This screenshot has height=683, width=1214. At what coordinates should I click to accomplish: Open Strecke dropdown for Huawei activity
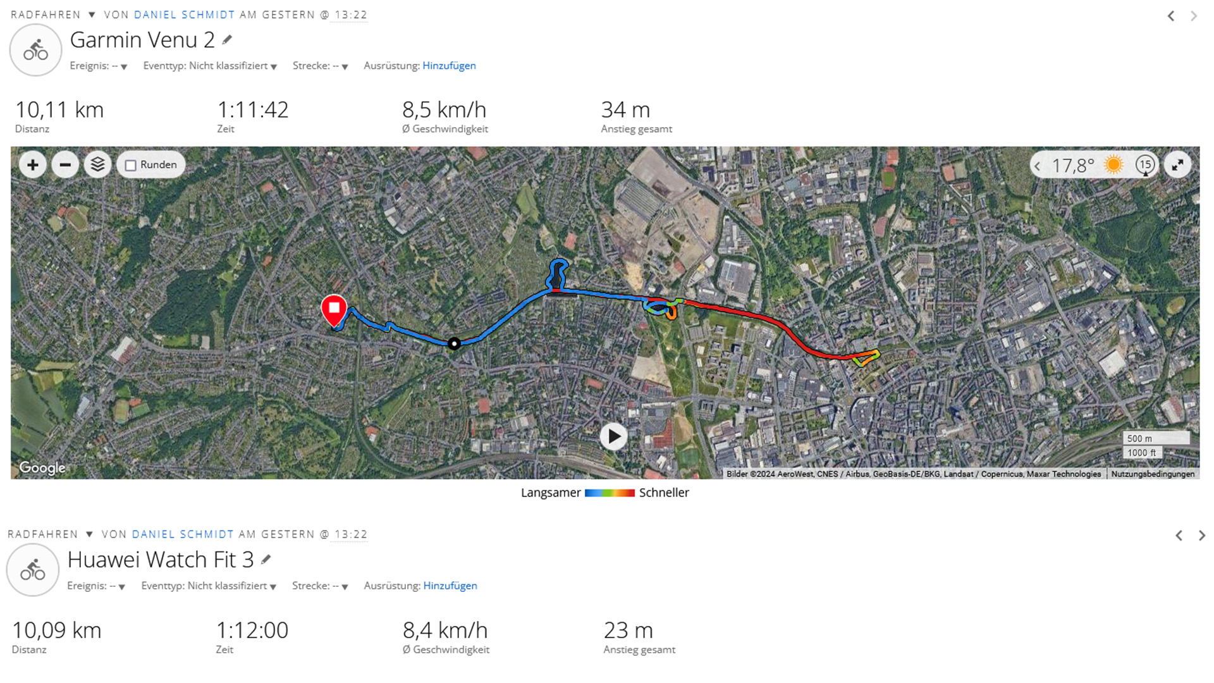[345, 587]
